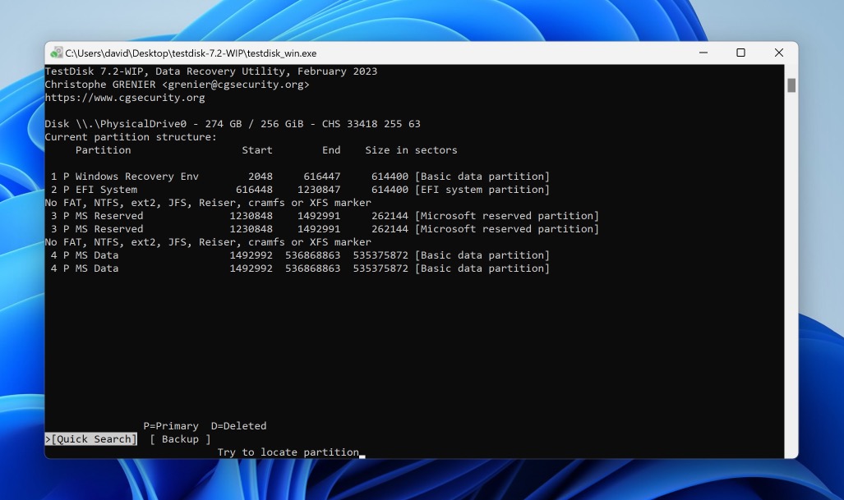Click the 'Current partition structure:' line

click(131, 137)
